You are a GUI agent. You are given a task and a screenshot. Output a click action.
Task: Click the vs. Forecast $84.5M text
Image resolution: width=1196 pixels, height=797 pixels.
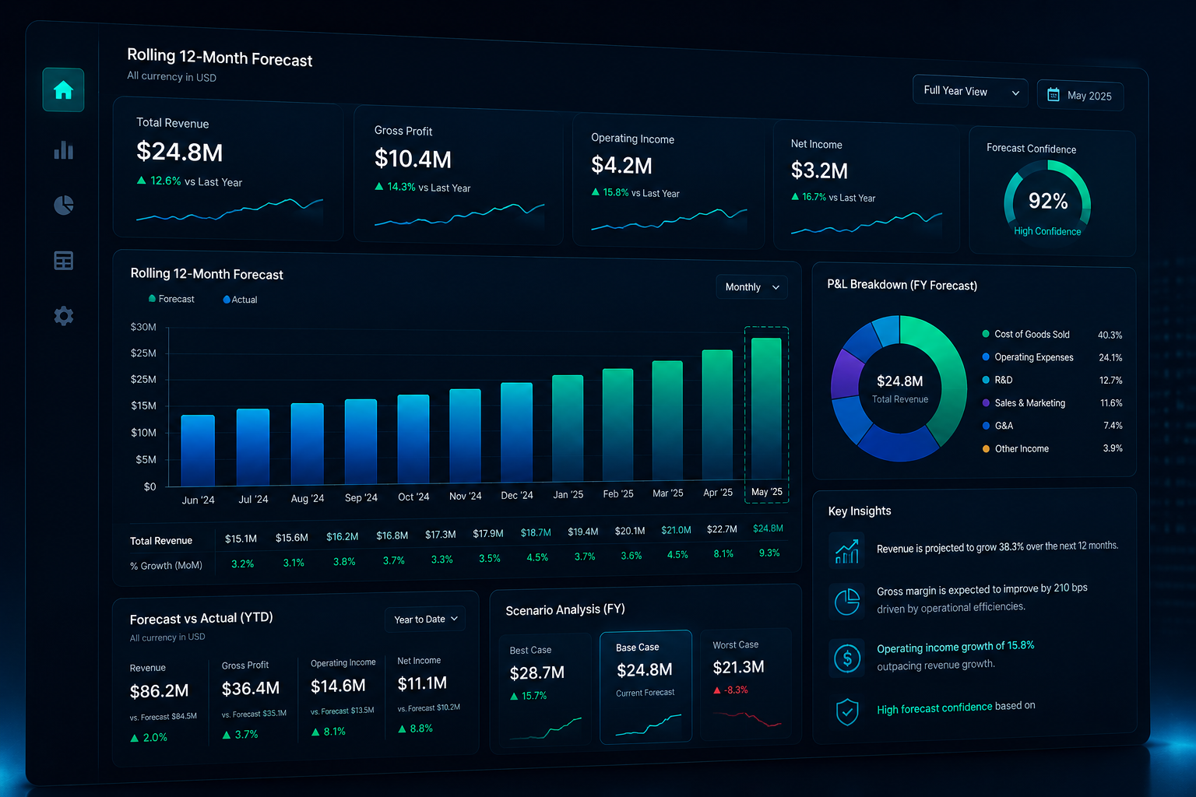tap(163, 717)
